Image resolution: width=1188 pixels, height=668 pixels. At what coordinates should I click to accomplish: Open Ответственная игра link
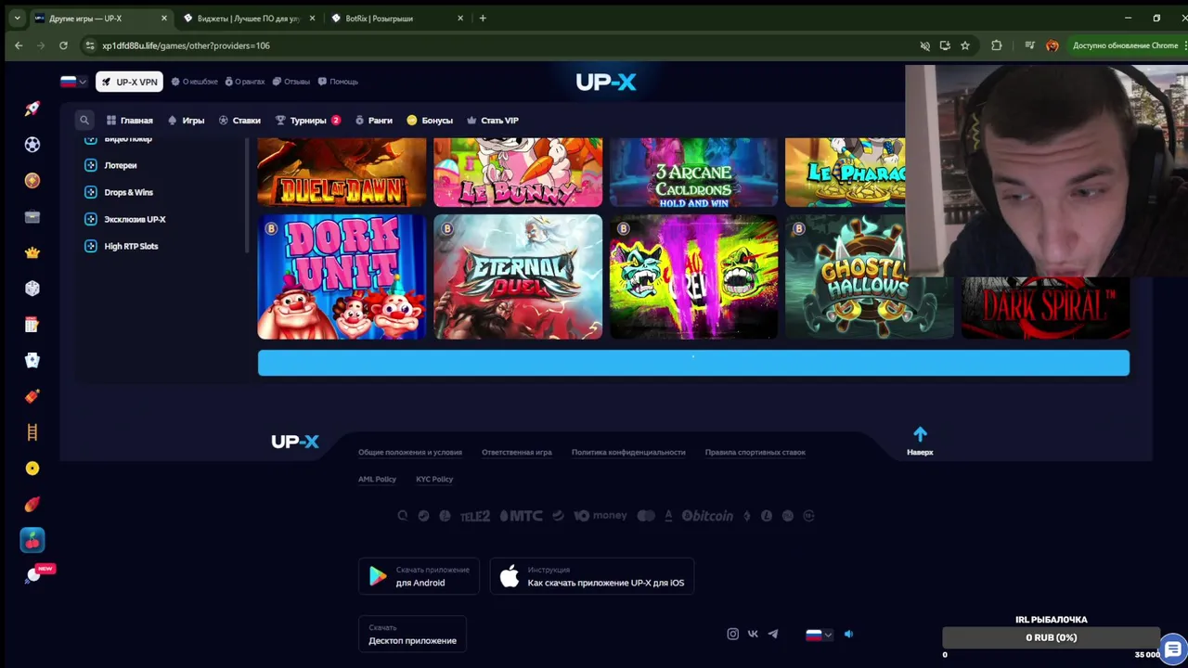coord(517,453)
